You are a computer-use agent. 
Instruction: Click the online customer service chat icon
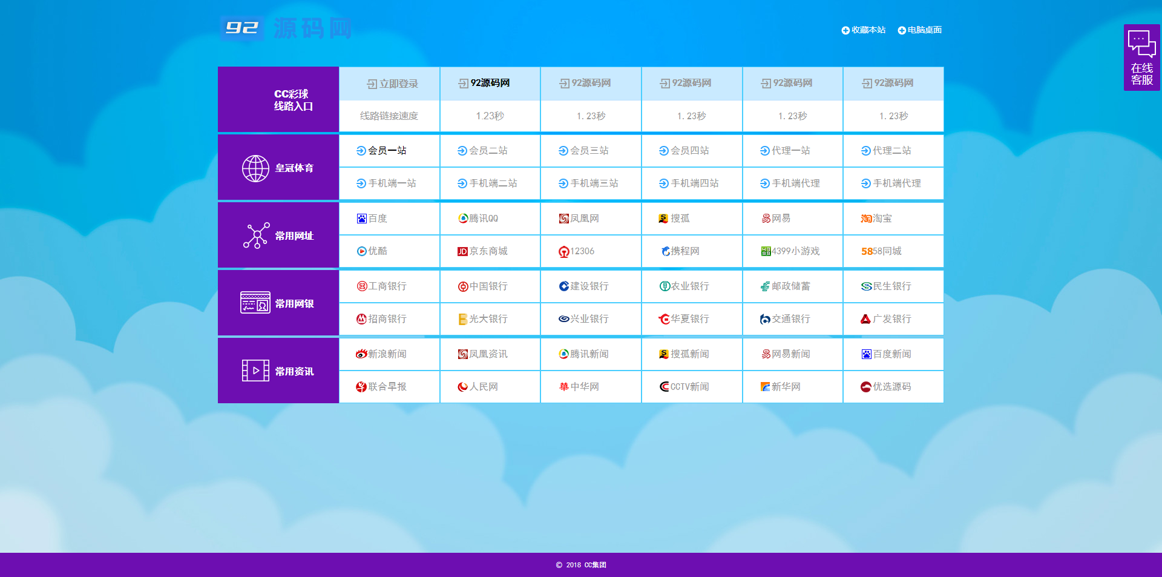pyautogui.click(x=1141, y=44)
